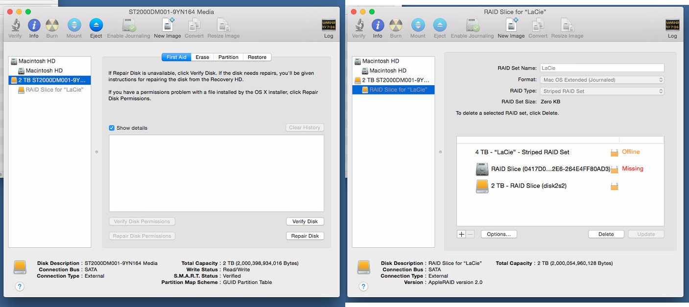689x307 pixels.
Task: Select Macintosh HD volume in left window
Action: [x=49, y=71]
